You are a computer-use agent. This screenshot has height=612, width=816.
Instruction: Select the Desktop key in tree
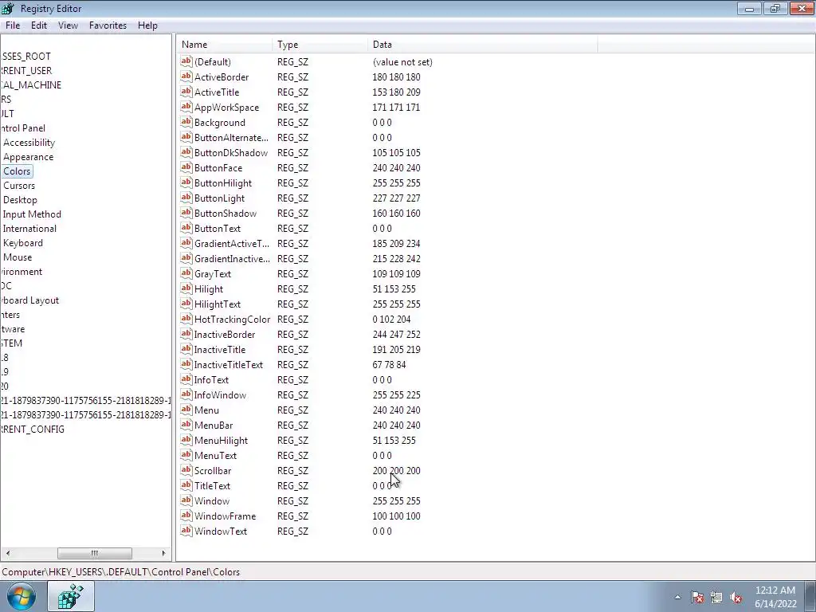[x=20, y=200]
